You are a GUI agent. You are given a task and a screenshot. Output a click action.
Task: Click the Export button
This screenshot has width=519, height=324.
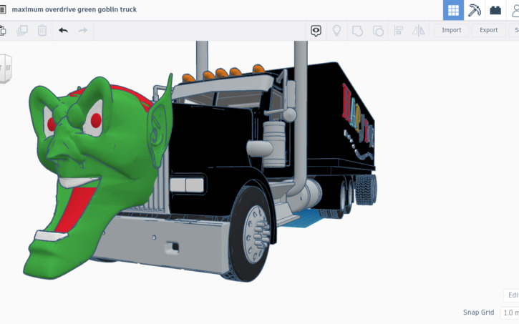click(488, 30)
